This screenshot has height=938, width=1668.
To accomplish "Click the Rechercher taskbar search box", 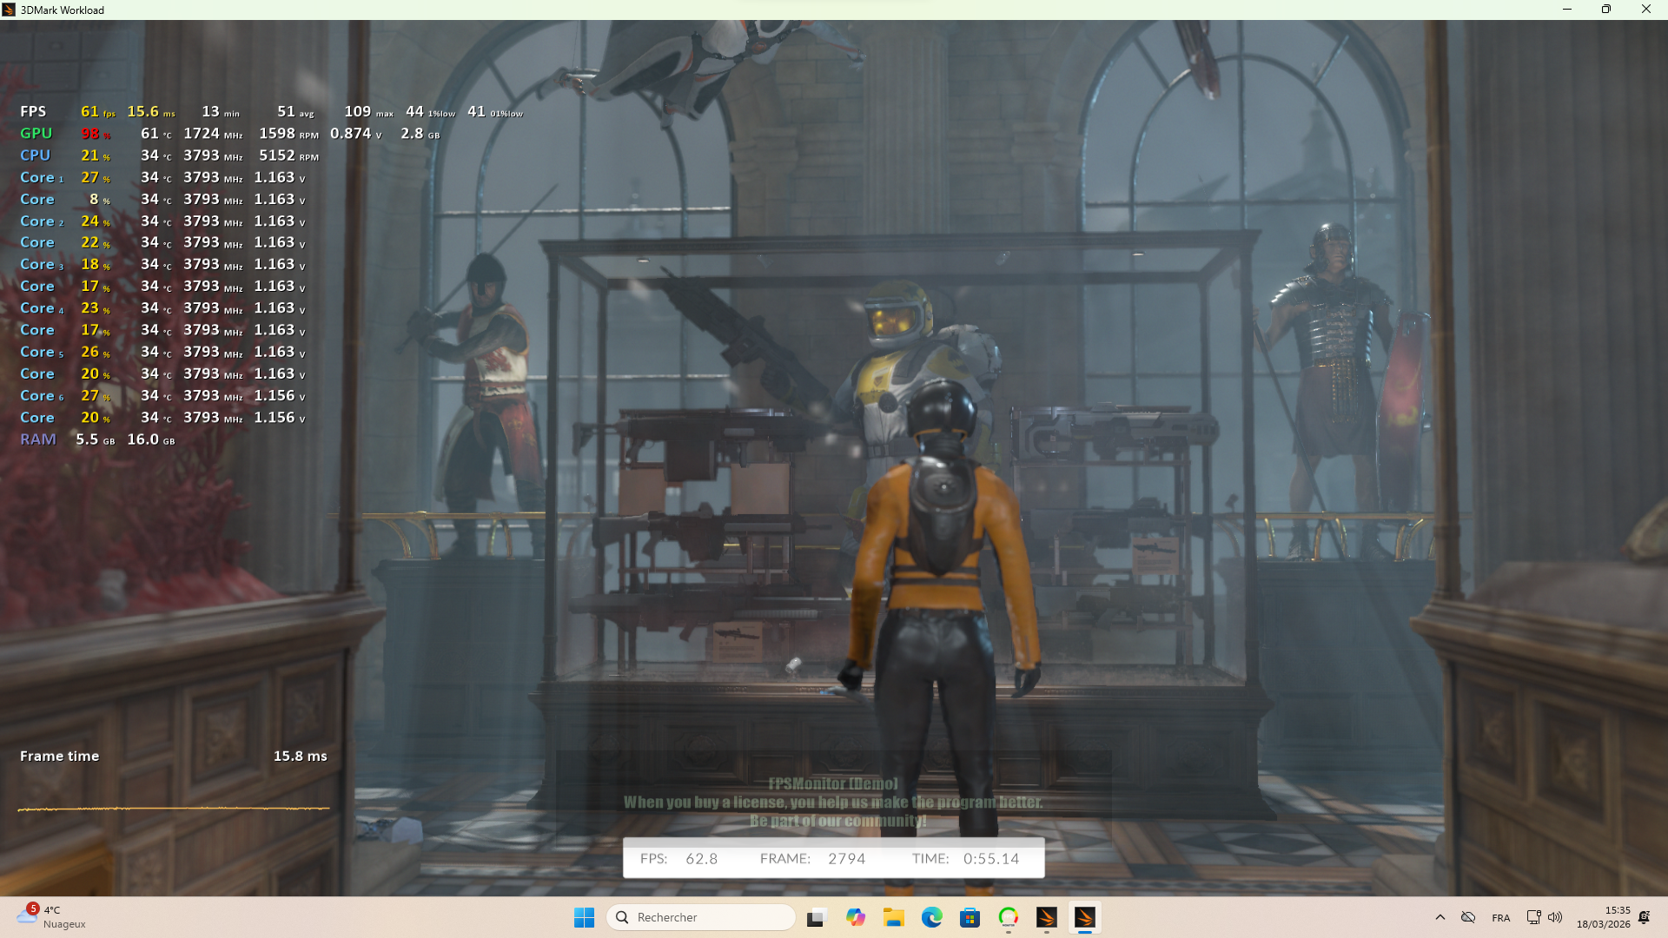I will 700,917.
